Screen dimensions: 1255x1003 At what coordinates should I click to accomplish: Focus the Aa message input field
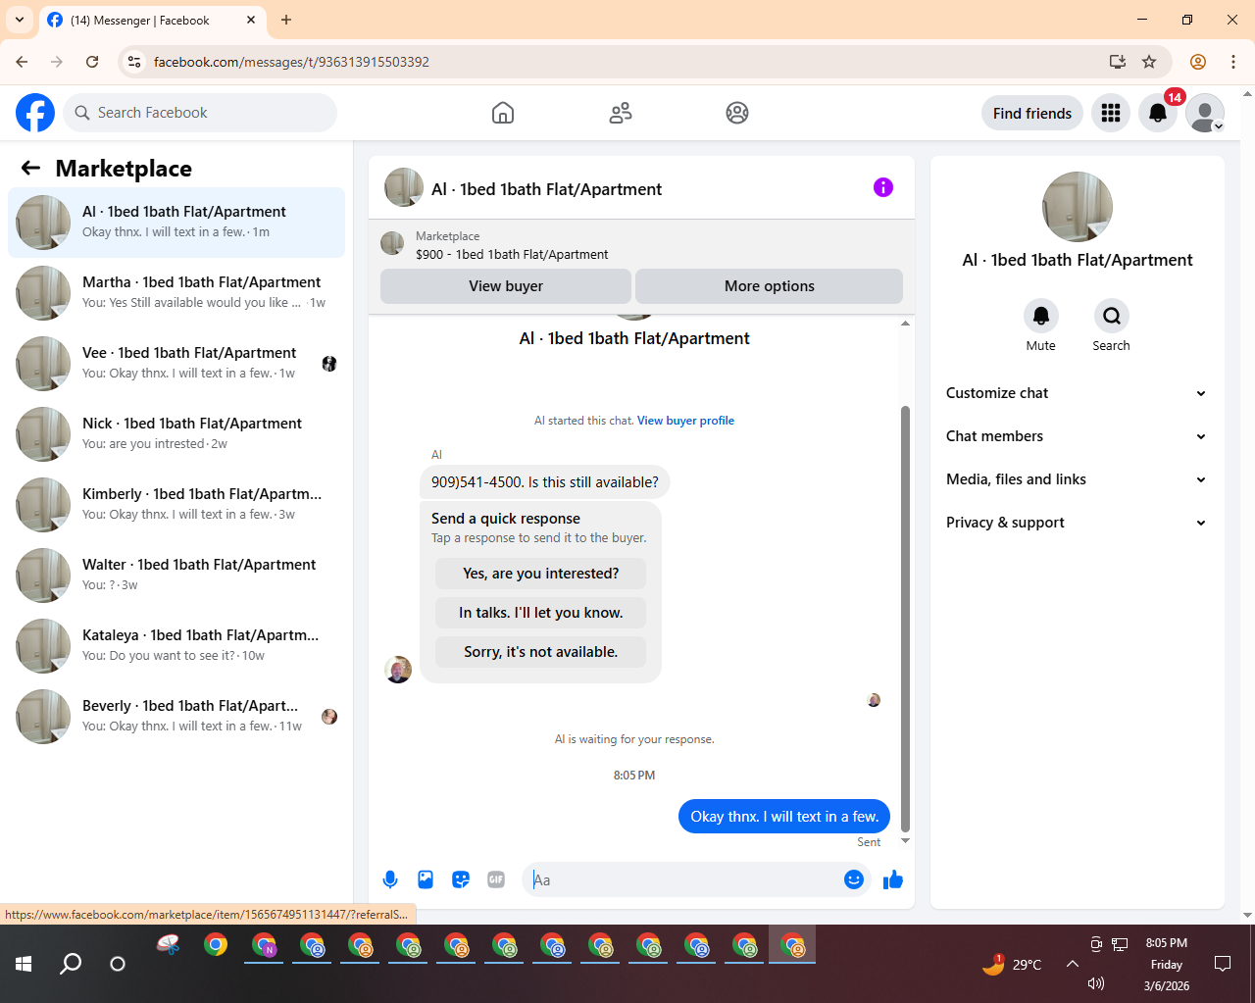[686, 879]
